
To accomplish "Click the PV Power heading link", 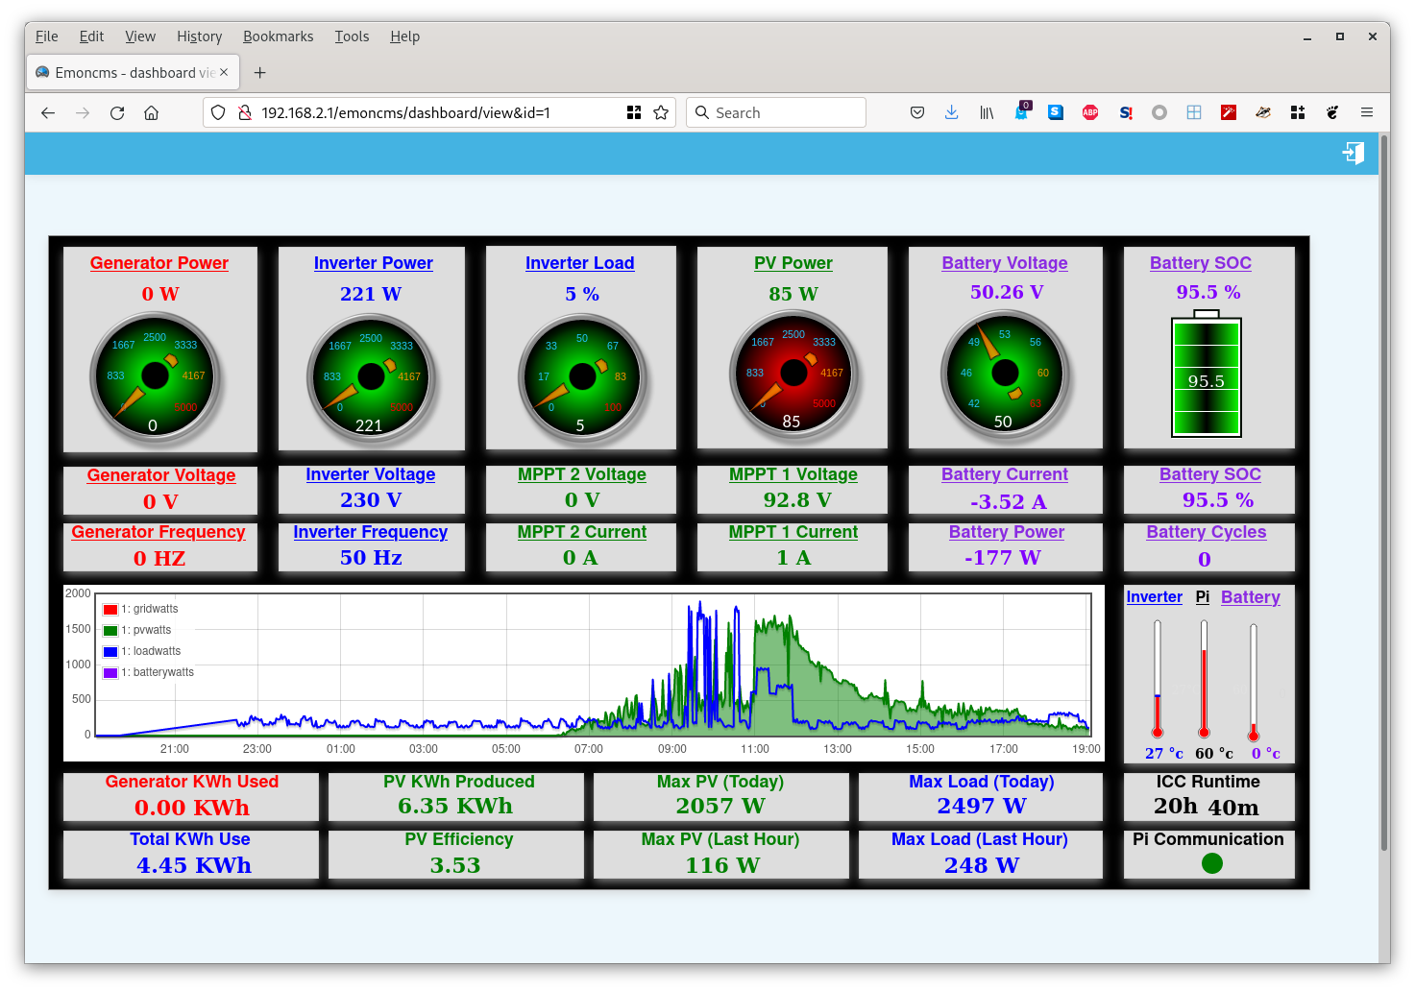I will (793, 263).
